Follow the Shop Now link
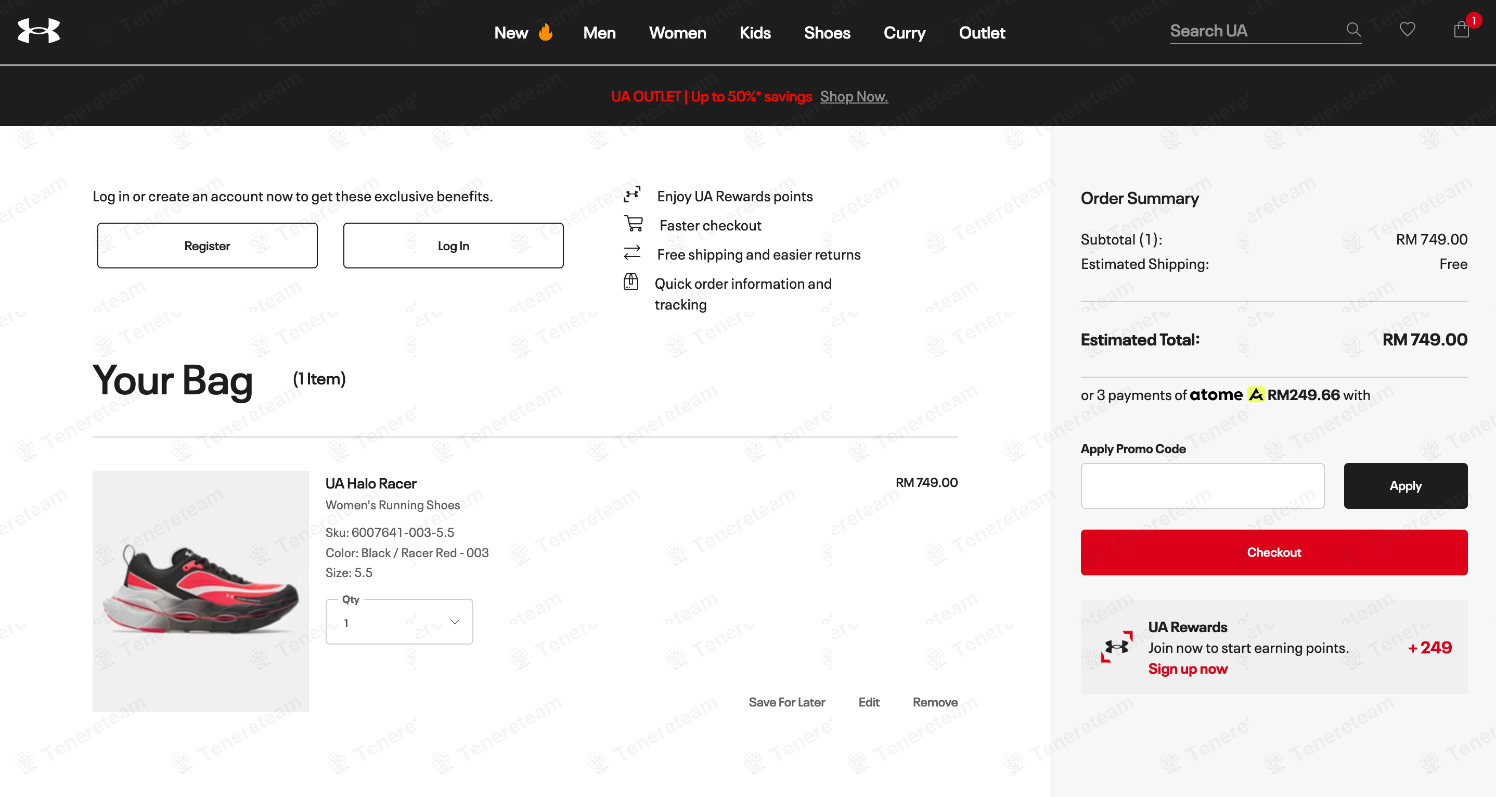The width and height of the screenshot is (1496, 797). 854,96
